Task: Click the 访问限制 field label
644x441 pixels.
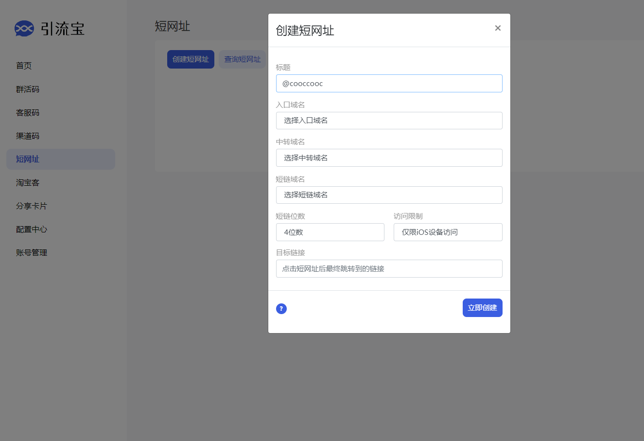Action: tap(408, 216)
